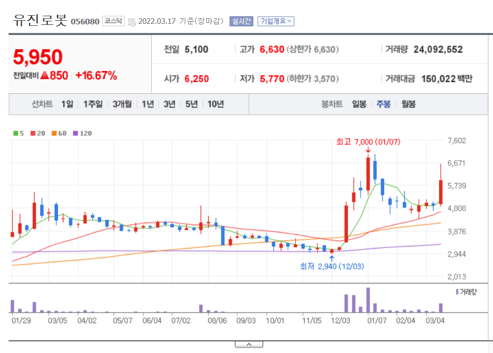Select the 1일 line chart period
This screenshot has height=353, width=493.
(x=67, y=104)
